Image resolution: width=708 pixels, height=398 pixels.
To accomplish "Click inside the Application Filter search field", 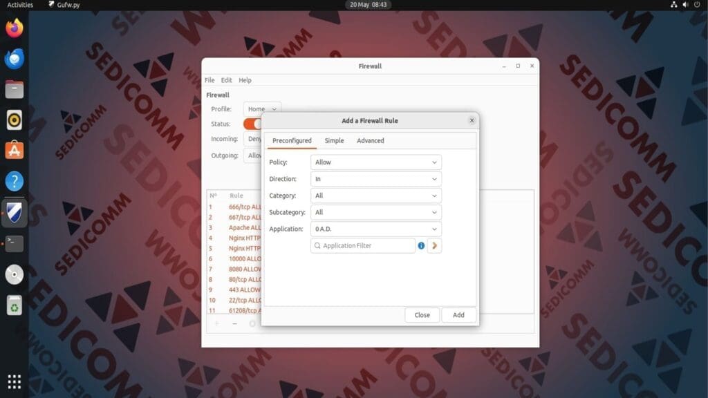I will (x=362, y=245).
